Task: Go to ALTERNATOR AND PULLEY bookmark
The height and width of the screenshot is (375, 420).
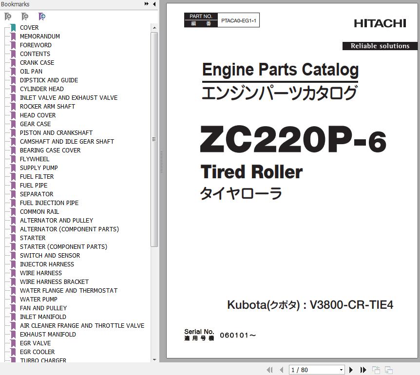Action: [57, 221]
